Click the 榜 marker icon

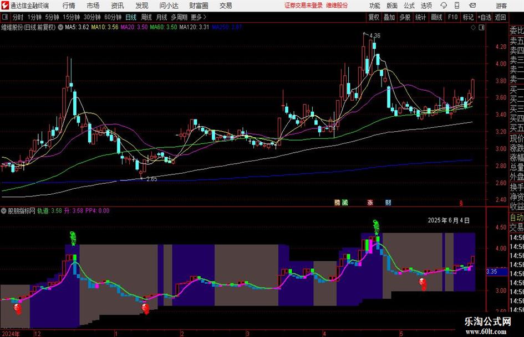pyautogui.click(x=337, y=202)
